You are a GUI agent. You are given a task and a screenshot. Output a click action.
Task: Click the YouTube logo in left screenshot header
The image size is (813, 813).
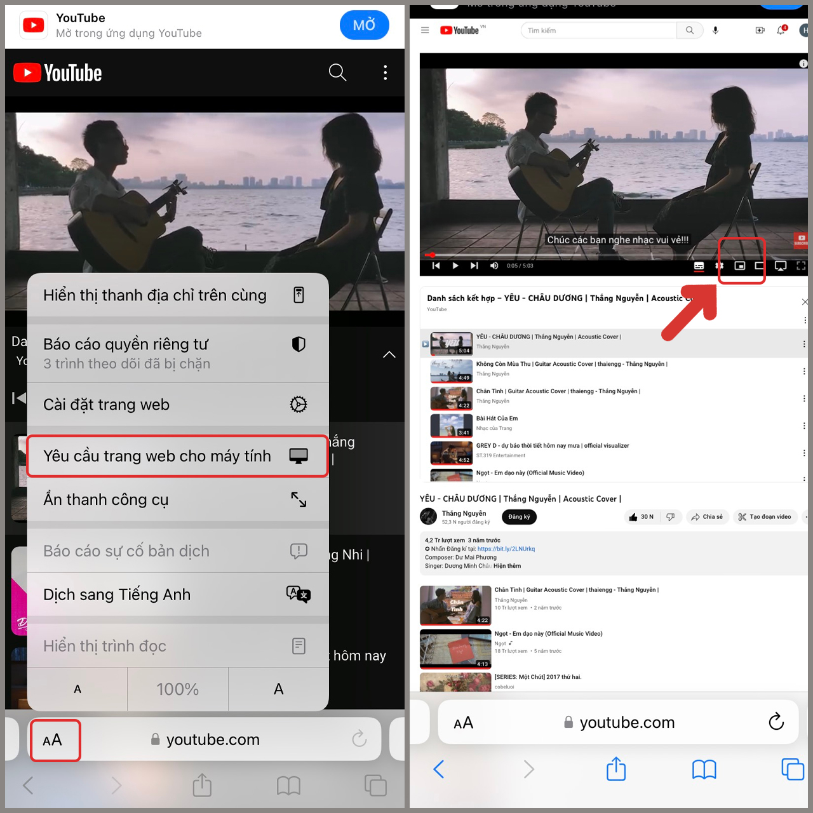click(x=58, y=73)
